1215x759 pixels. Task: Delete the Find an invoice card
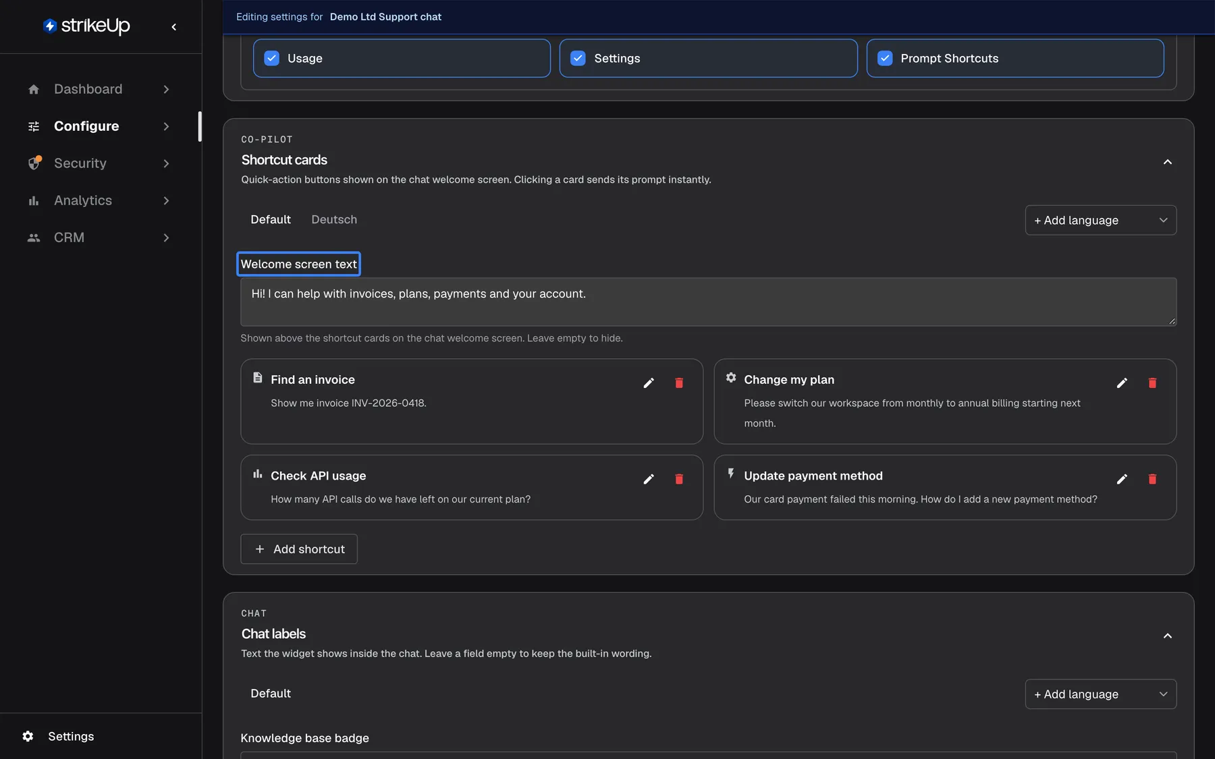tap(679, 383)
